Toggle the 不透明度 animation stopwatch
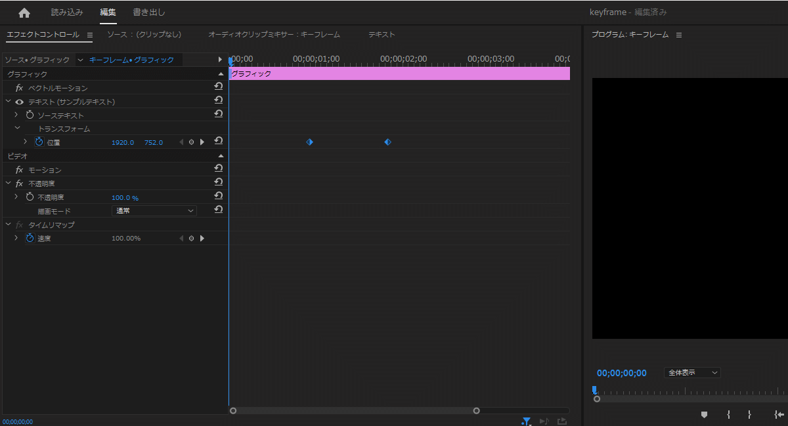The width and height of the screenshot is (788, 426). click(x=30, y=197)
